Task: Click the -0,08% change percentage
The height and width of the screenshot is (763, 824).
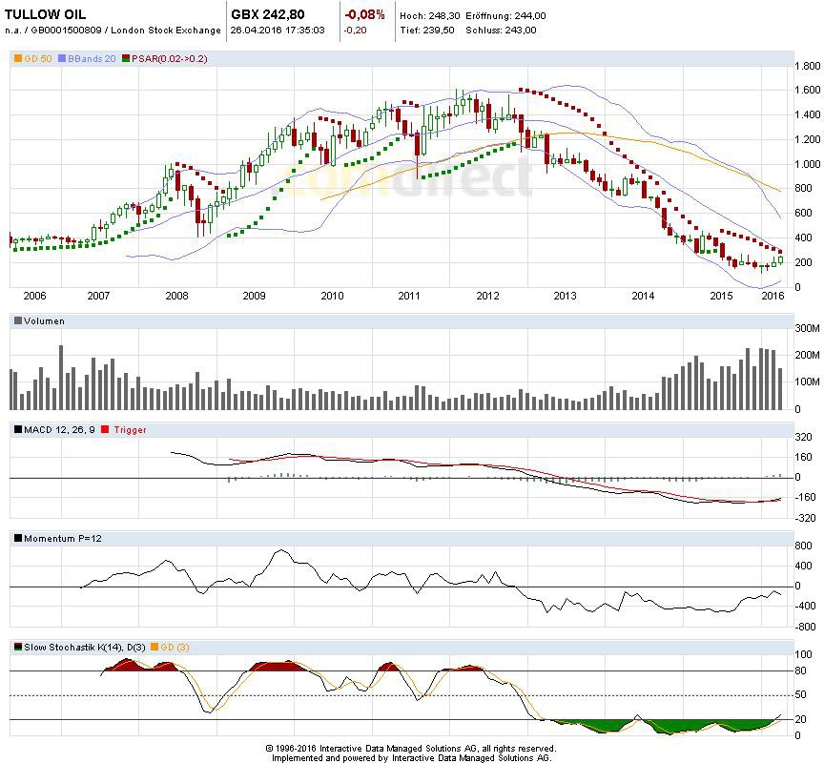Action: [364, 14]
